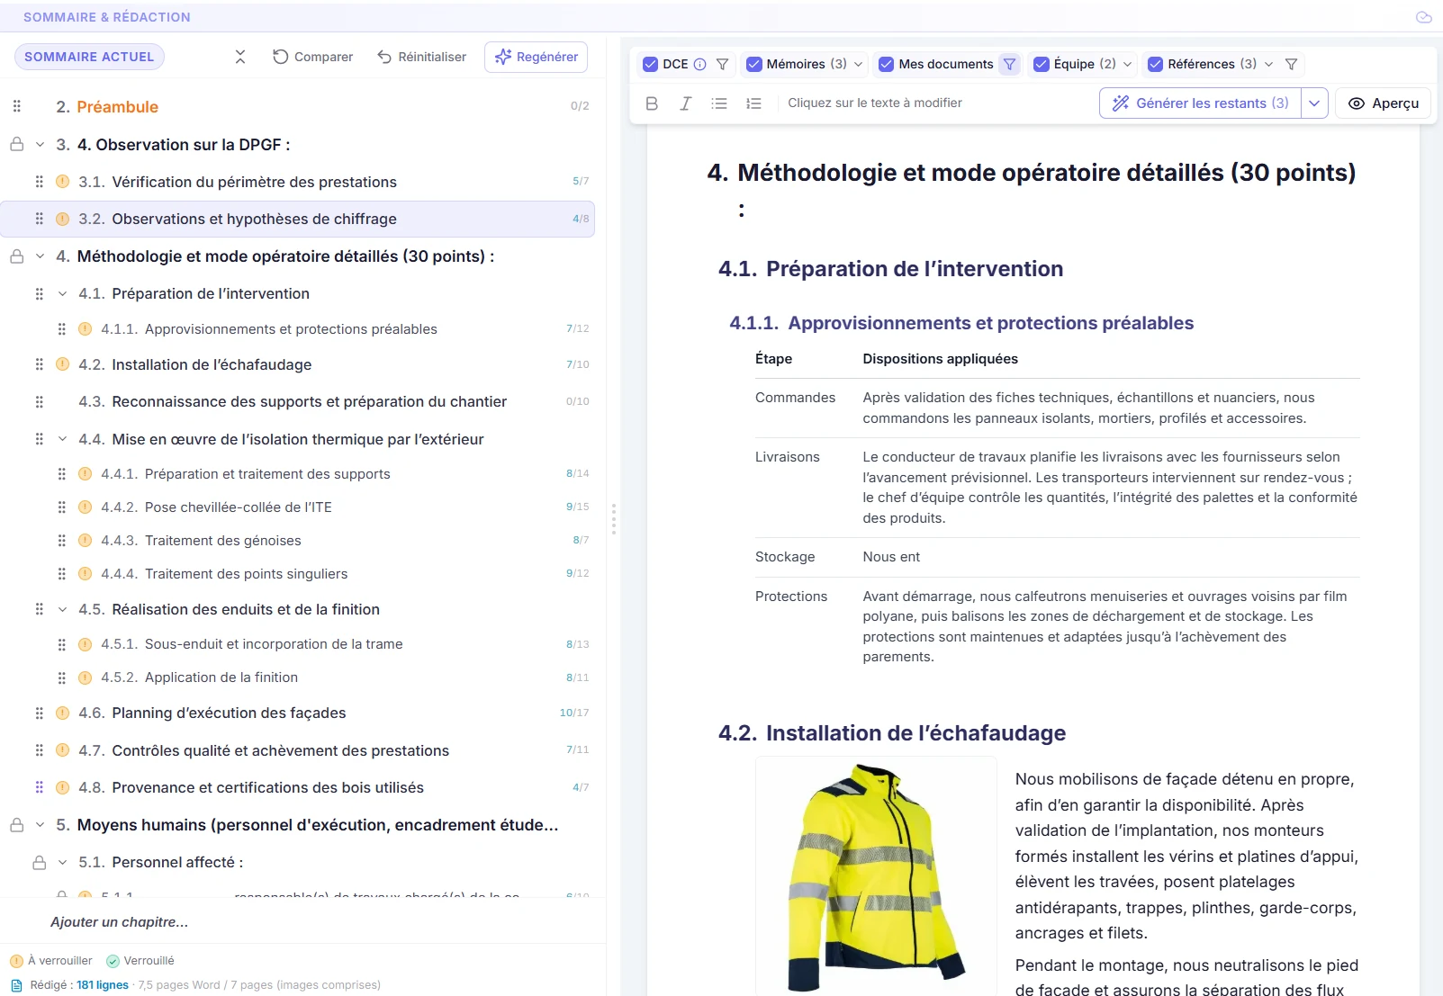The height and width of the screenshot is (996, 1443).
Task: Open the Aperçu preview
Action: click(1383, 103)
